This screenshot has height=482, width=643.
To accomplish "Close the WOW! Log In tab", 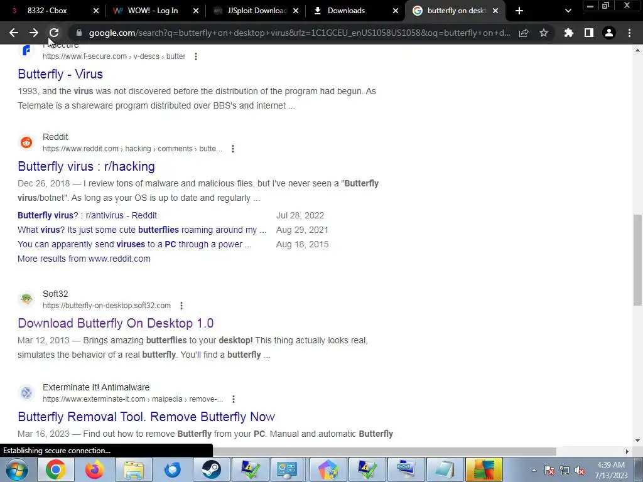I will pos(196,11).
